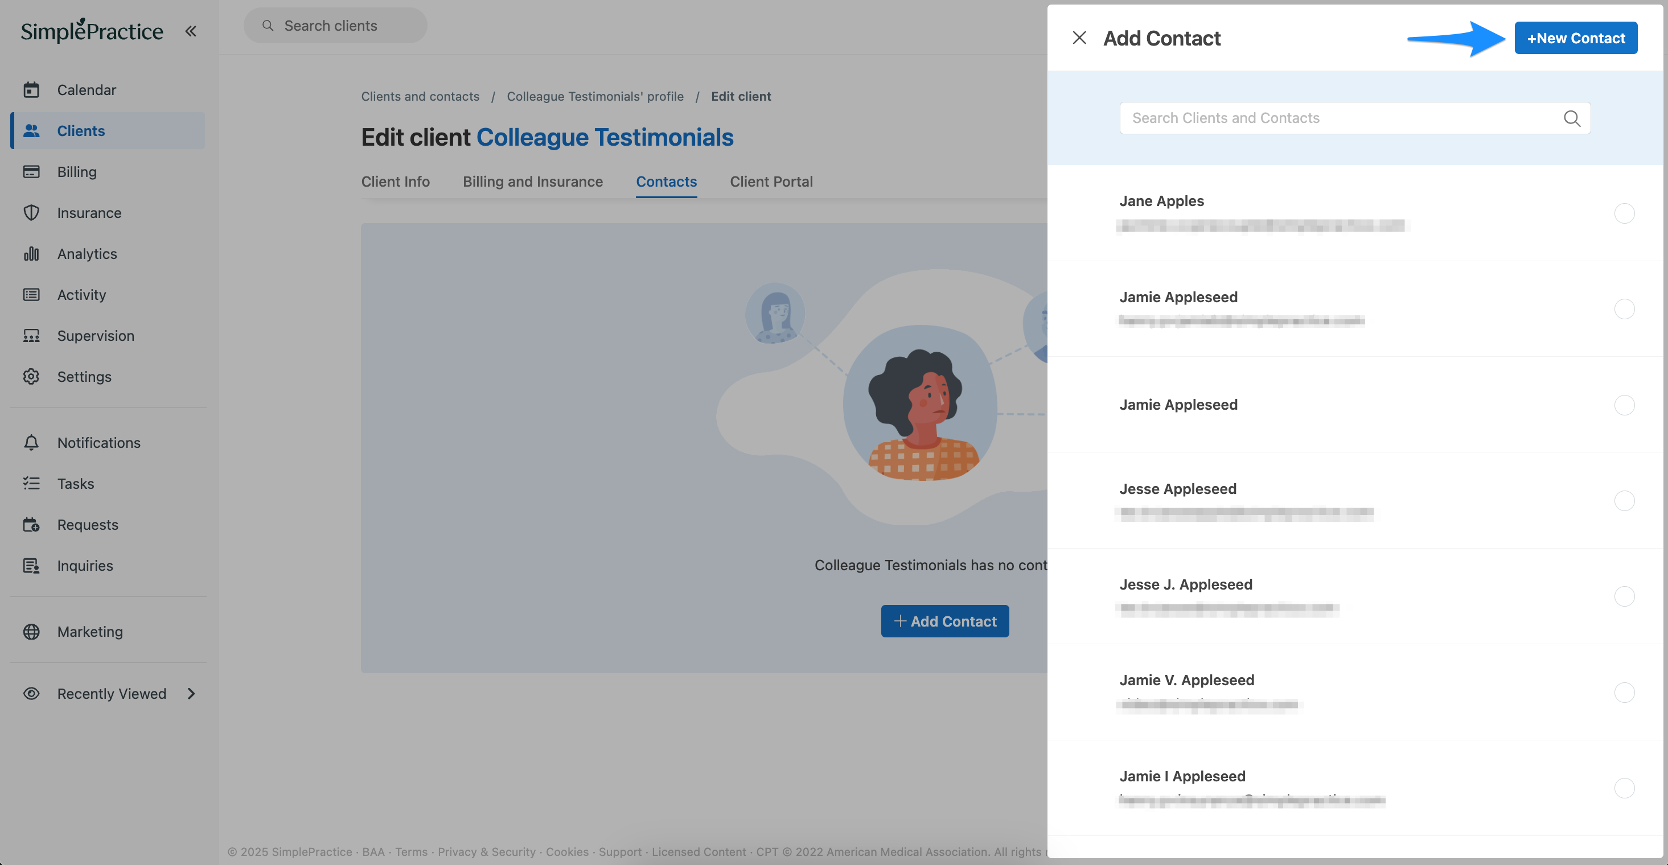Collapse the sidebar with double chevron

point(190,31)
